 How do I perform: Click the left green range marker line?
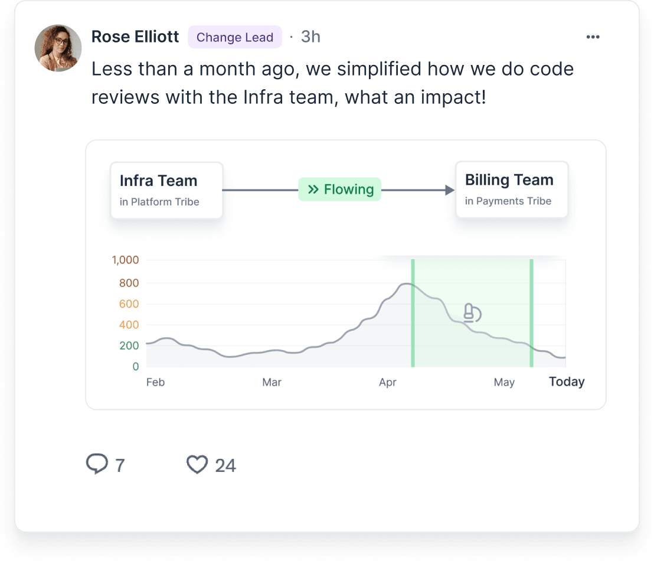(413, 313)
